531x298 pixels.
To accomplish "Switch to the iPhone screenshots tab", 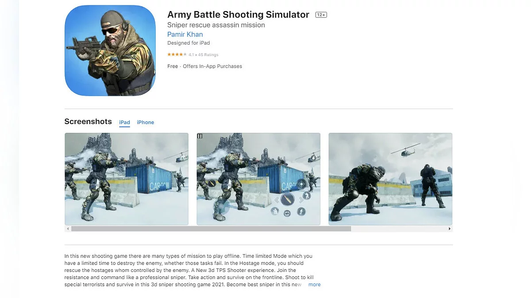I will click(x=146, y=122).
